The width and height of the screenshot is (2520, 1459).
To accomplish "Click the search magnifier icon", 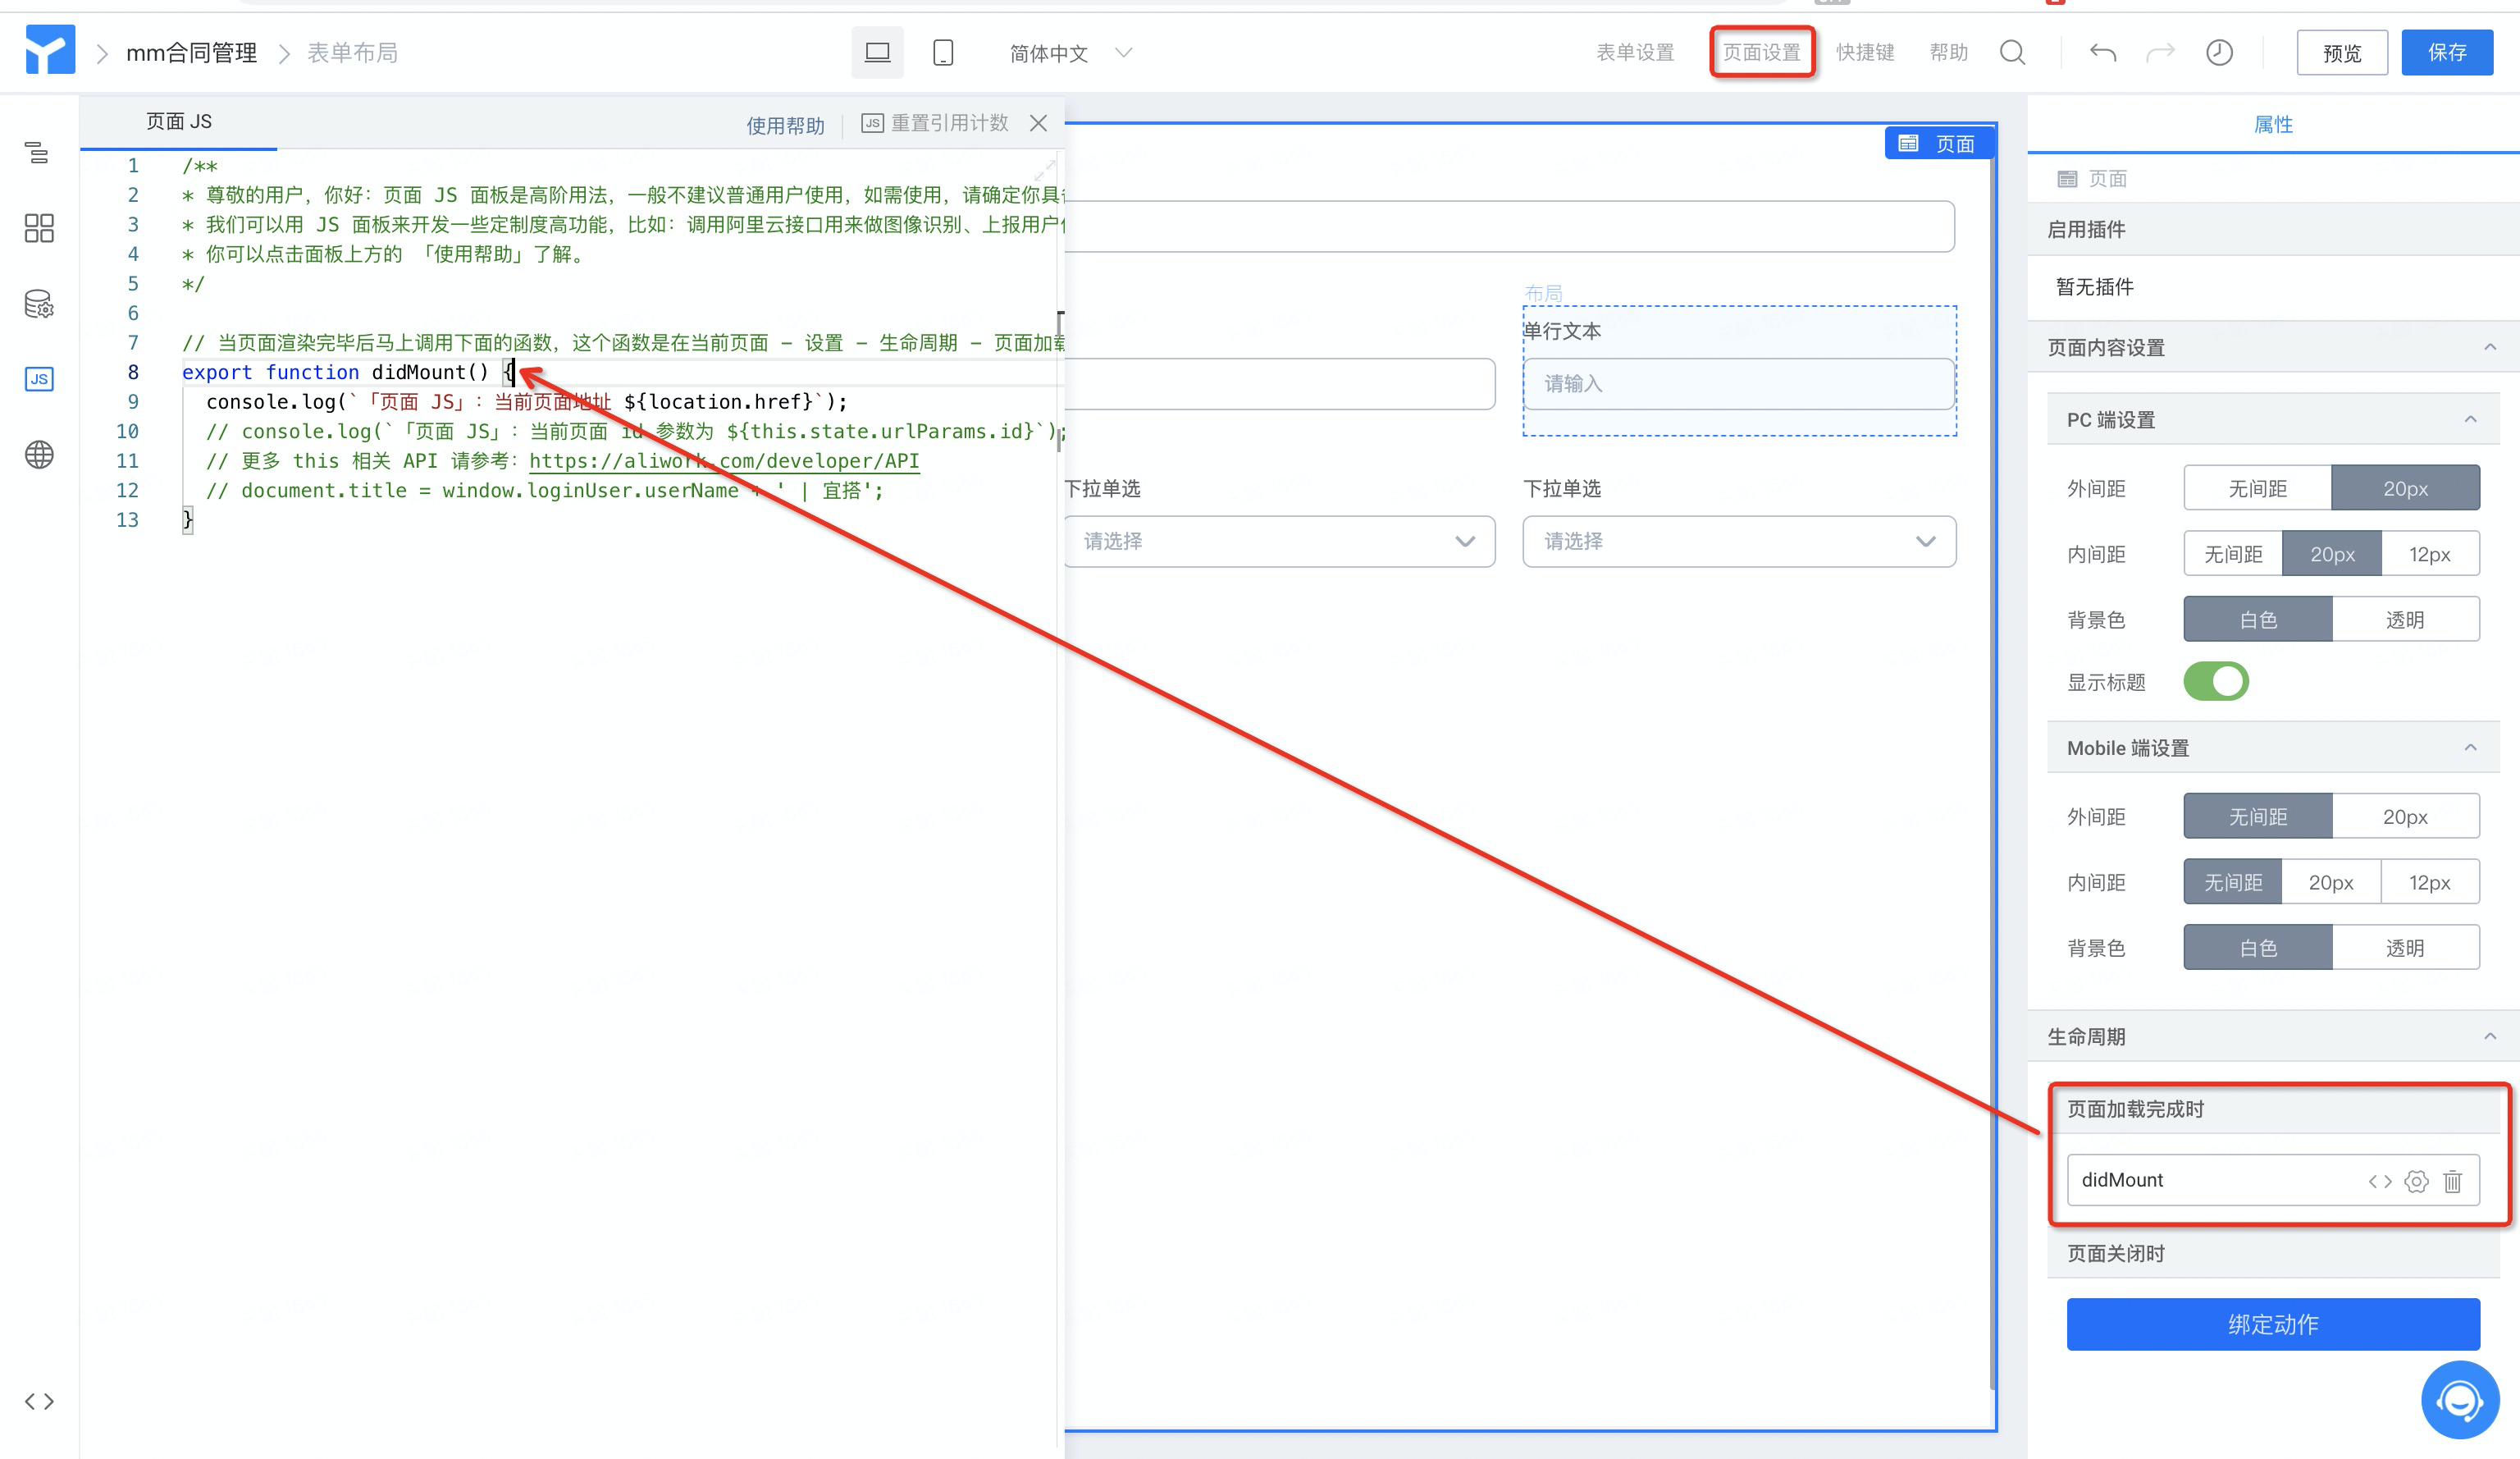I will point(2013,52).
